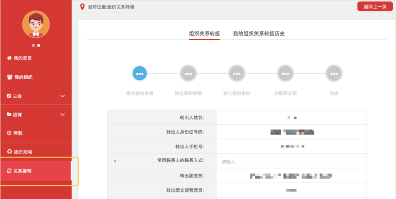Click the target icon beside 两制
Screen dimensions: 396x199
click(x=9, y=133)
